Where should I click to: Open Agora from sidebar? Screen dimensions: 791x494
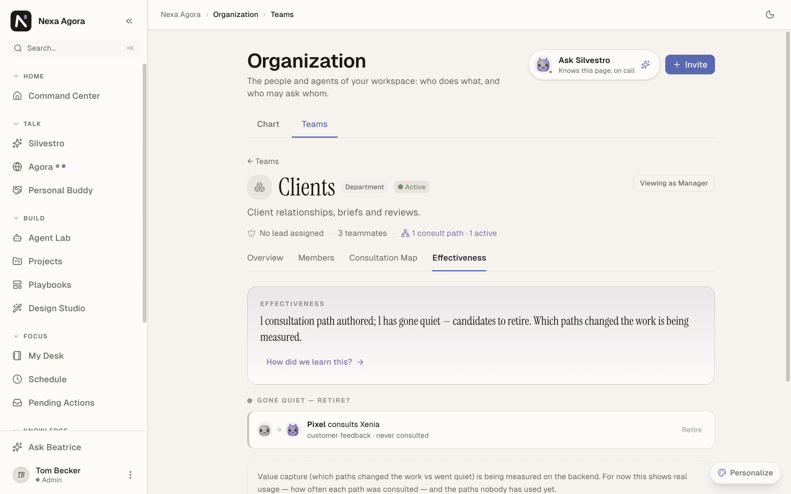[x=74, y=167]
